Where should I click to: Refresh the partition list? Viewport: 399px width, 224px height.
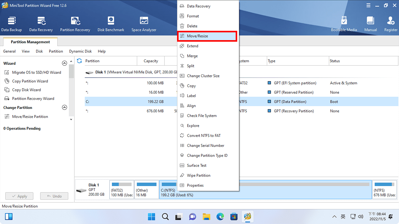[x=79, y=61]
